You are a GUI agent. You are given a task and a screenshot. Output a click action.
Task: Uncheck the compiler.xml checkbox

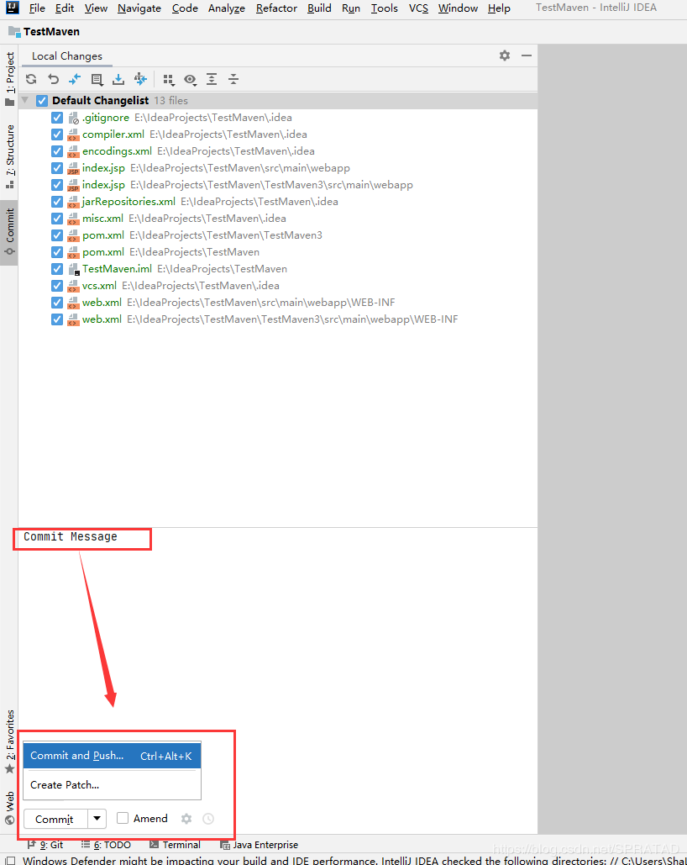click(57, 134)
